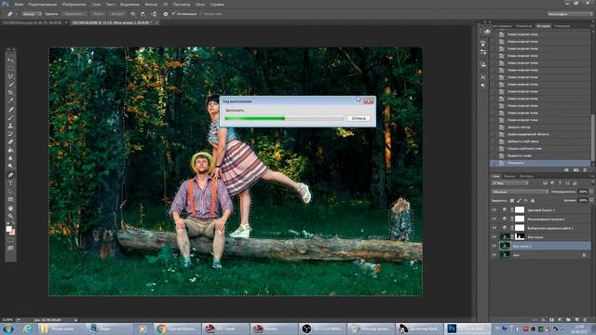Create new snapshot in History panel

click(576, 169)
